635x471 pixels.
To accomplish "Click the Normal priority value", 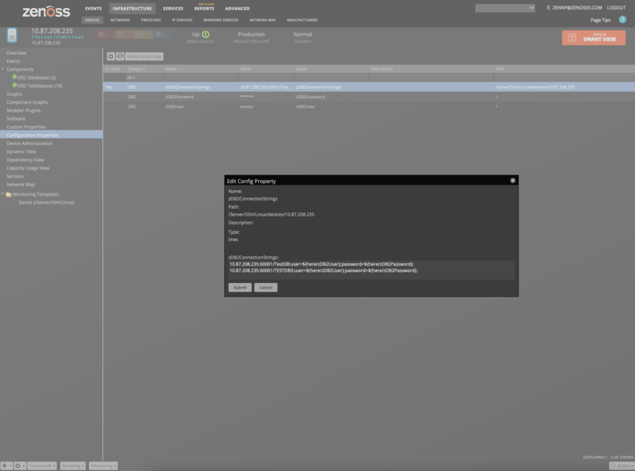I will (303, 34).
